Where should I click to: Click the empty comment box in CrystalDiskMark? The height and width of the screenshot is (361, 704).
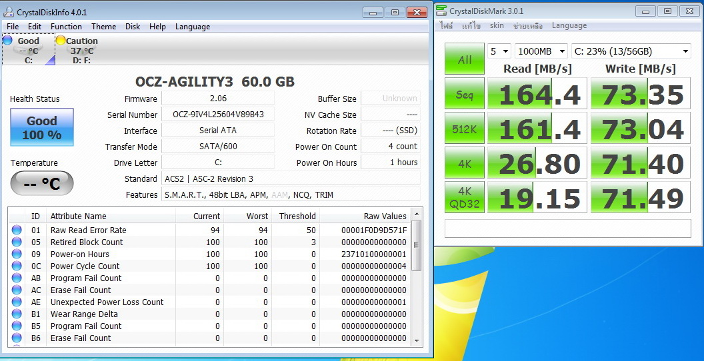[x=567, y=228]
